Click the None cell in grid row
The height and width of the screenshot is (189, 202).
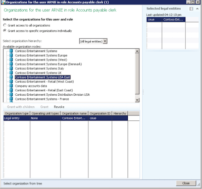click(45, 118)
